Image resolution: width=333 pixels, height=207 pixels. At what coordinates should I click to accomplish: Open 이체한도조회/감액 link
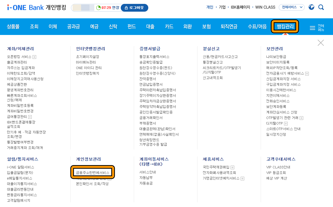tap(21, 73)
